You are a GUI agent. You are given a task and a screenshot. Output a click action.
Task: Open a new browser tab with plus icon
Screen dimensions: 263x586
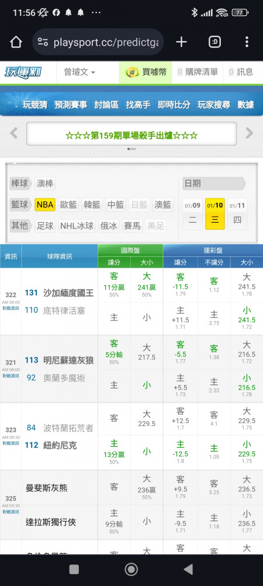pos(181,42)
